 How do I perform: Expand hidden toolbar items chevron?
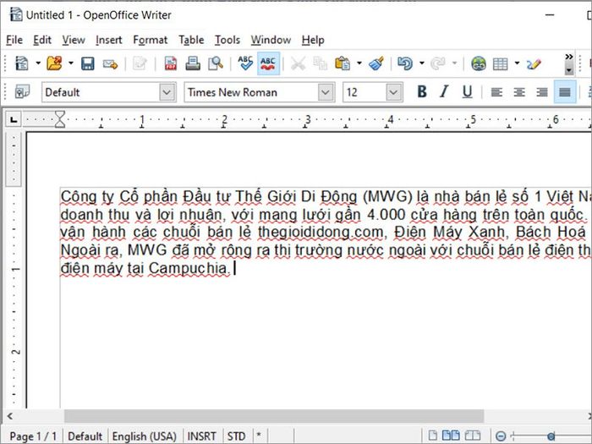(569, 57)
